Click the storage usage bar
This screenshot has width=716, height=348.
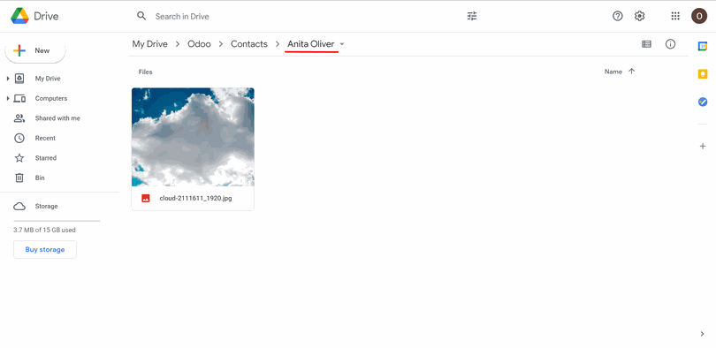click(x=57, y=221)
